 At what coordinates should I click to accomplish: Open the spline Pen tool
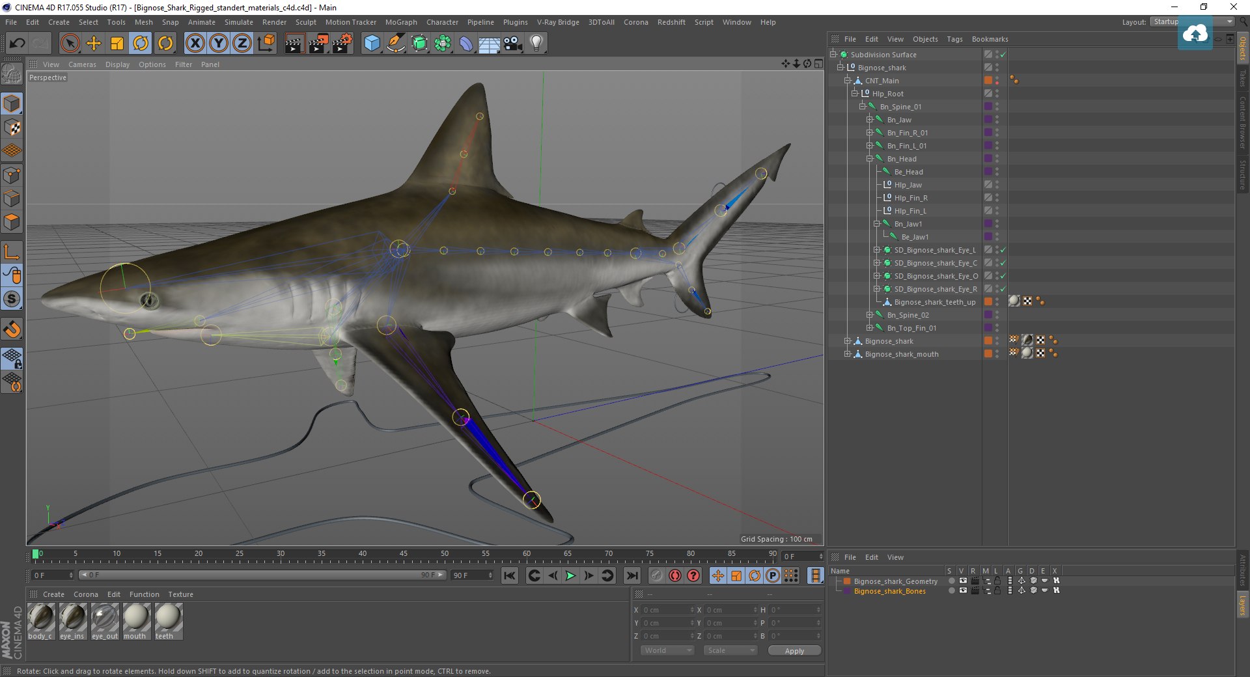[395, 44]
